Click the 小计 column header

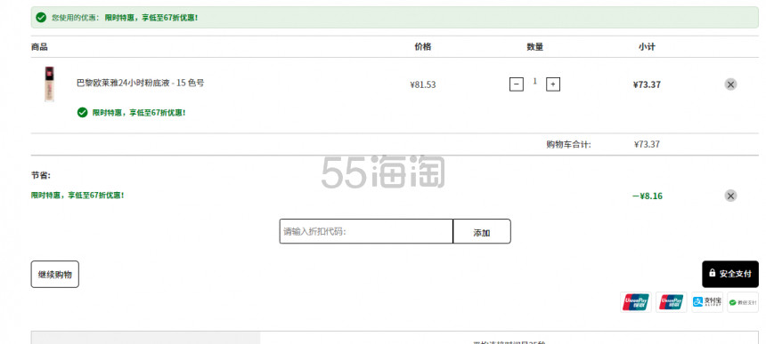coord(647,47)
